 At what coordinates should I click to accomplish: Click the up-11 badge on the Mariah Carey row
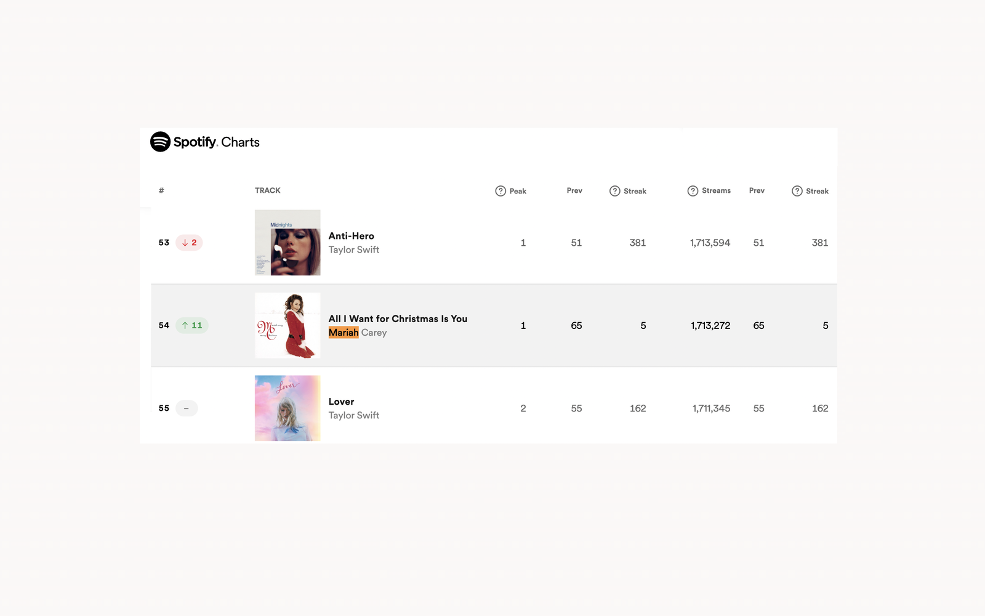click(191, 325)
